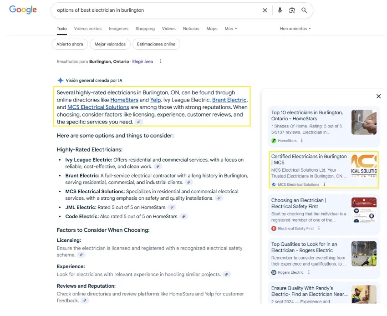The image size is (387, 316).
Task: Apply the Abierto ahora filter chip
Action: click(x=70, y=44)
